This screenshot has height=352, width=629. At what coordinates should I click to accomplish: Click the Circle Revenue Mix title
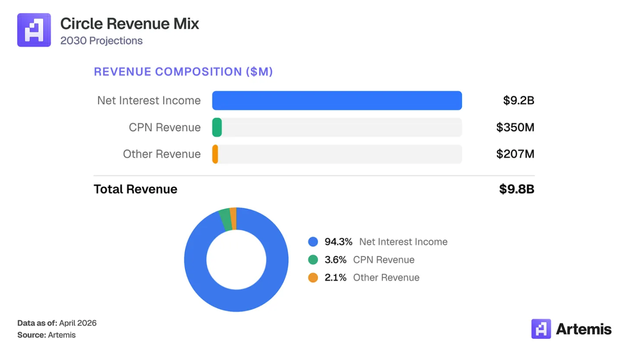tap(130, 24)
